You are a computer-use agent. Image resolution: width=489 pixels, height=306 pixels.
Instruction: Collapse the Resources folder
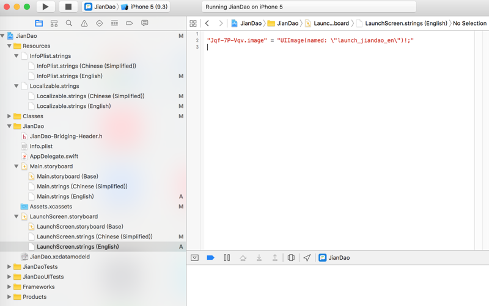[9, 46]
